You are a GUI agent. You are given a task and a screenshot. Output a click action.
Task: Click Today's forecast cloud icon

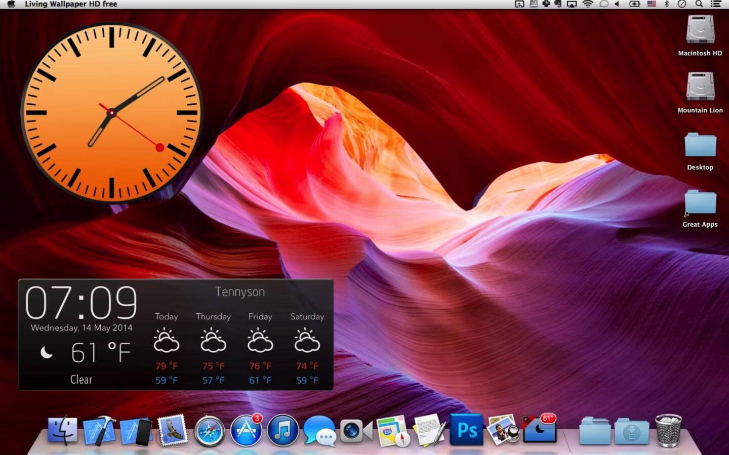coord(166,340)
